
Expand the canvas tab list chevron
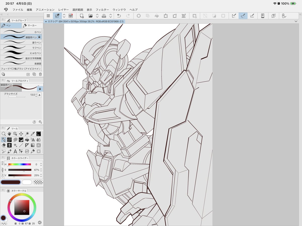click(295, 22)
